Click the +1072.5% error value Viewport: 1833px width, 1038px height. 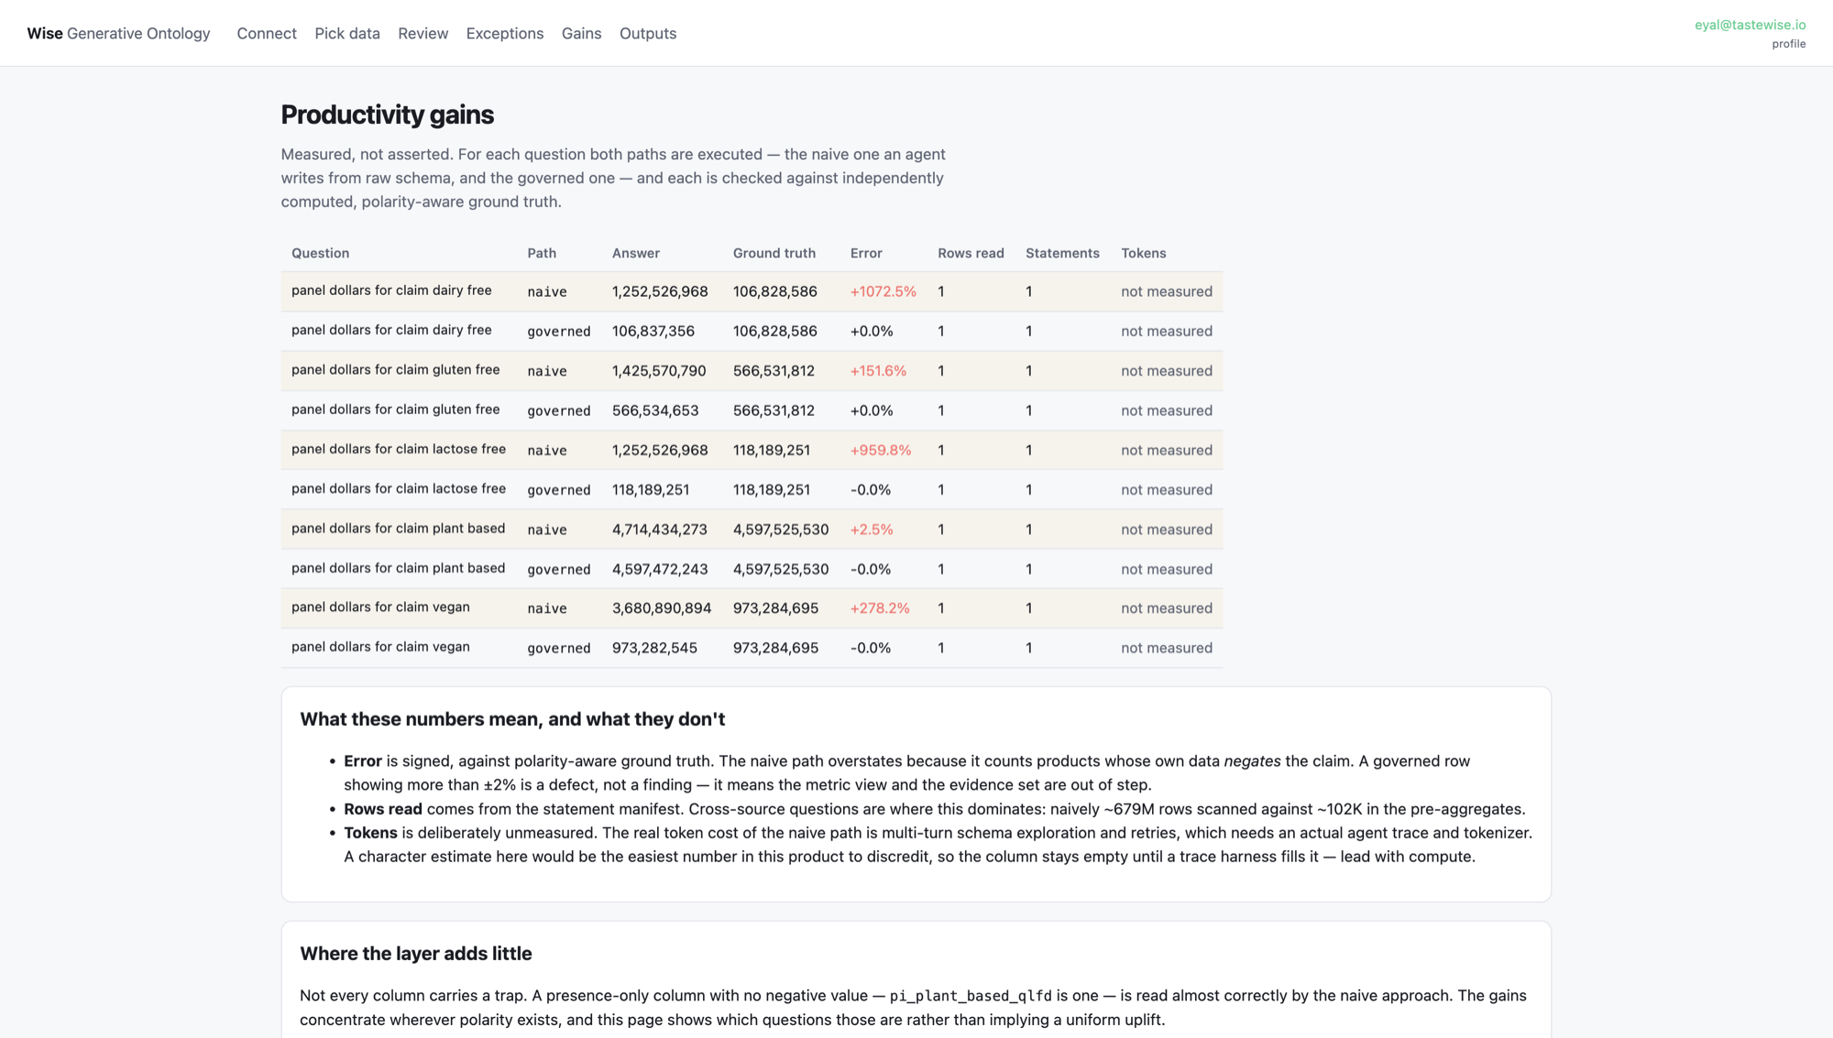pos(883,291)
